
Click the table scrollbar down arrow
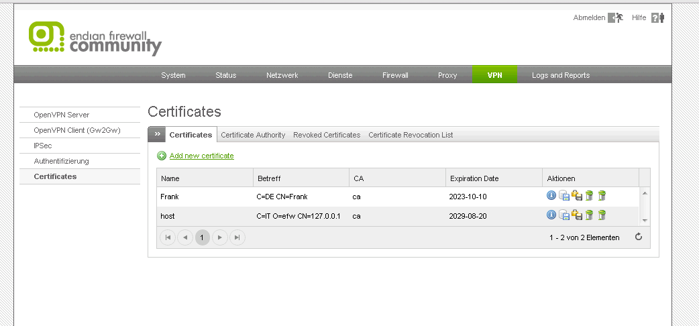click(x=645, y=220)
